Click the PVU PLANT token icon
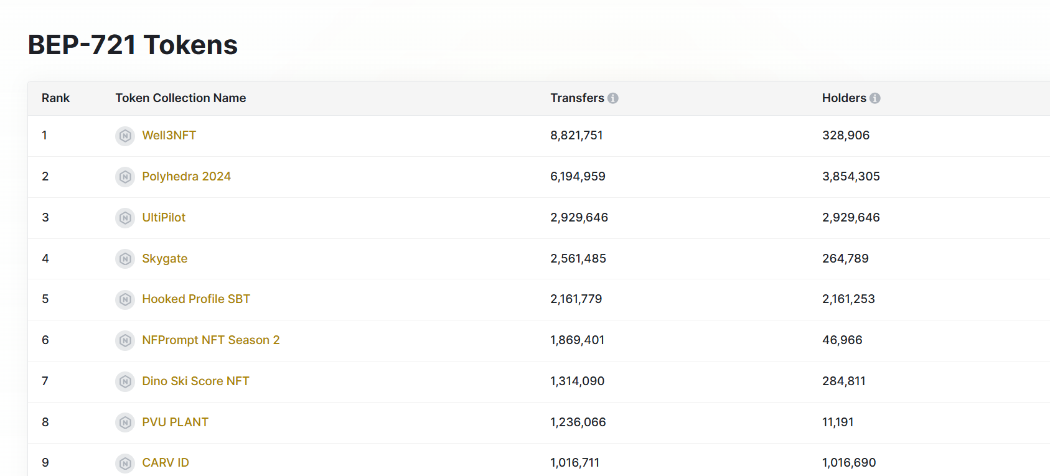The image size is (1050, 476). [125, 422]
